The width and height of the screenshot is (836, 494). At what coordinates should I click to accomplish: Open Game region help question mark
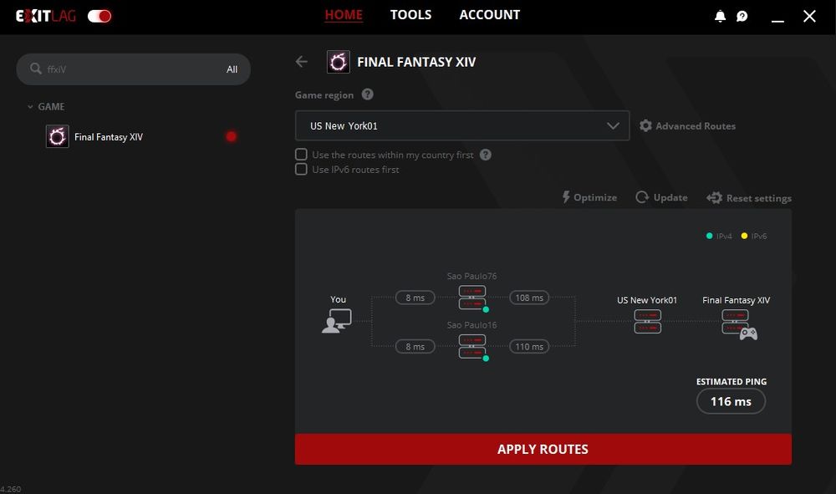(367, 94)
